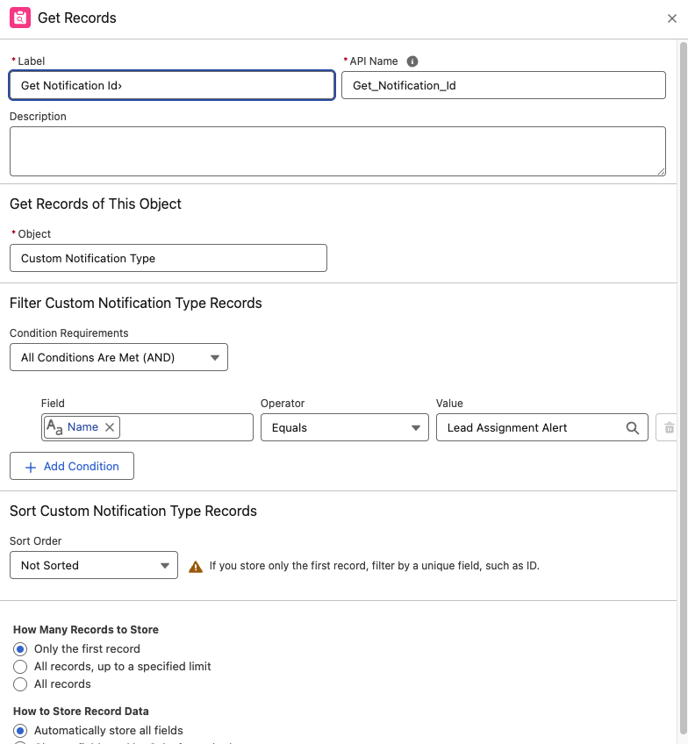Expand the Sort Order dropdown
Screen dimensions: 688x744
tap(94, 566)
